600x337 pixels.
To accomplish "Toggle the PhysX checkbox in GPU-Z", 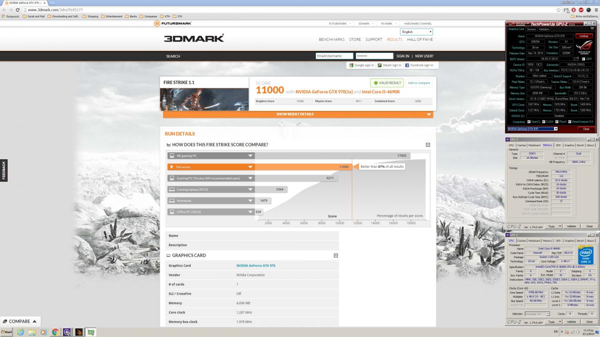I will click(x=557, y=121).
